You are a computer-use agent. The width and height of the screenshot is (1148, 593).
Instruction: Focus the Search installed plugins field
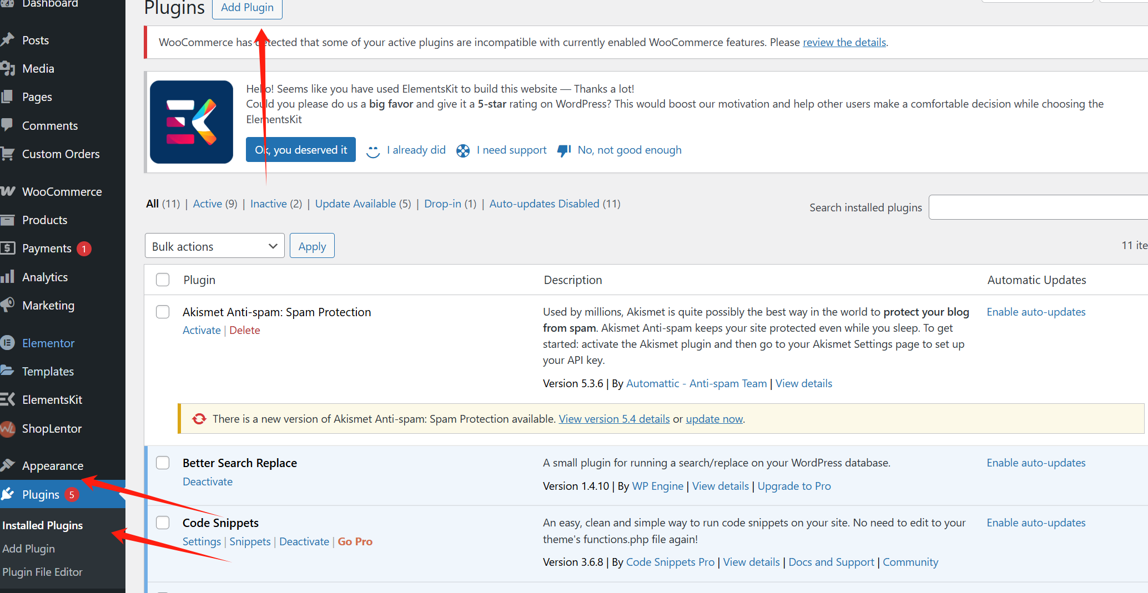point(1037,207)
